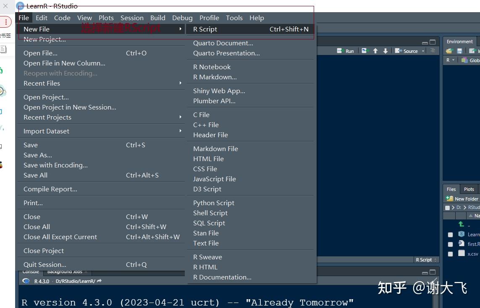Viewport: 480px width, 308px height.
Task: Select Quit Session menu item
Action: 101,264
